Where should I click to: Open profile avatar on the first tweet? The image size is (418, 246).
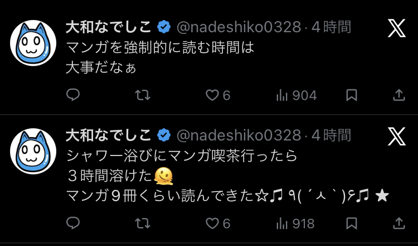[33, 43]
